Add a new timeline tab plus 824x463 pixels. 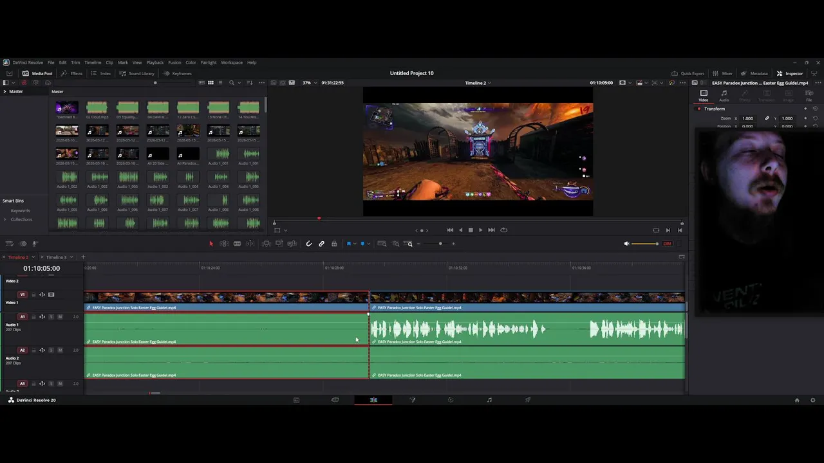point(82,257)
